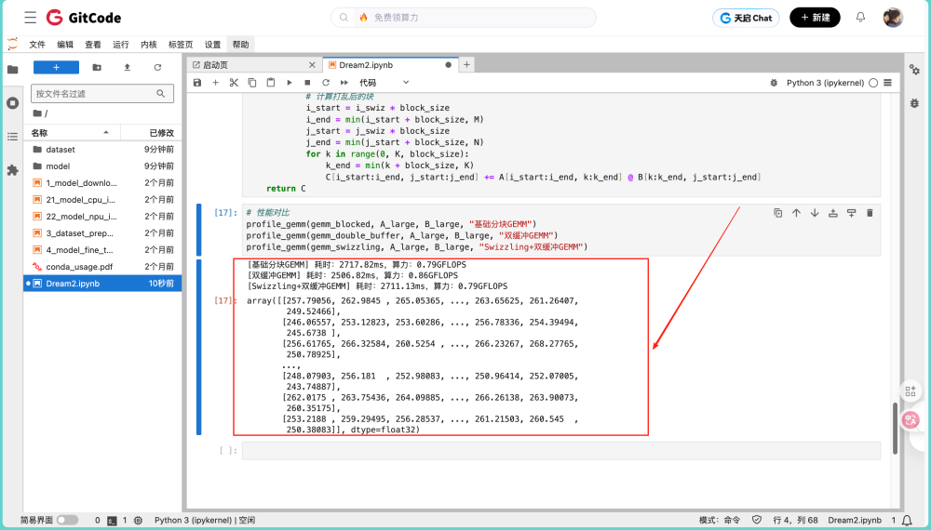
Task: Open the Kernel menu
Action: tap(149, 45)
